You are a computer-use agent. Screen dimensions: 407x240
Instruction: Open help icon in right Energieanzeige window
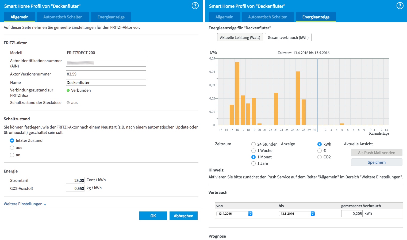(x=400, y=6)
